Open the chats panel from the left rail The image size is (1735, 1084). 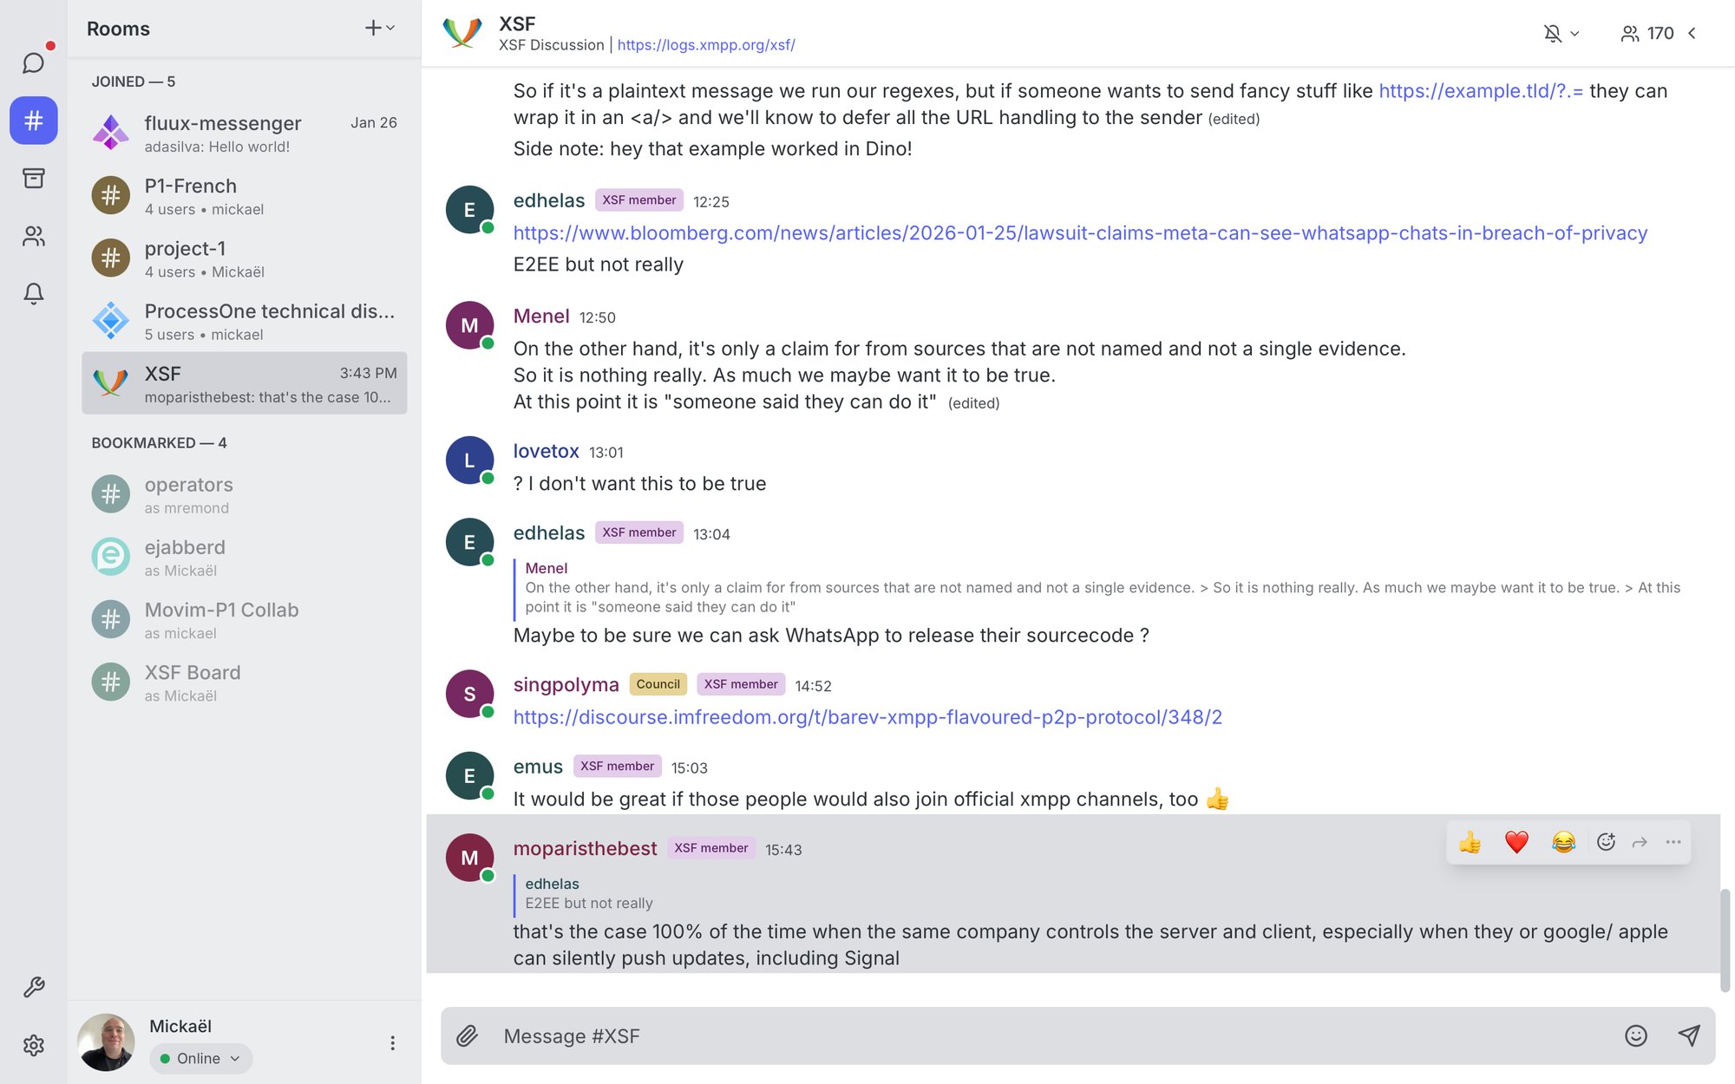click(x=33, y=62)
